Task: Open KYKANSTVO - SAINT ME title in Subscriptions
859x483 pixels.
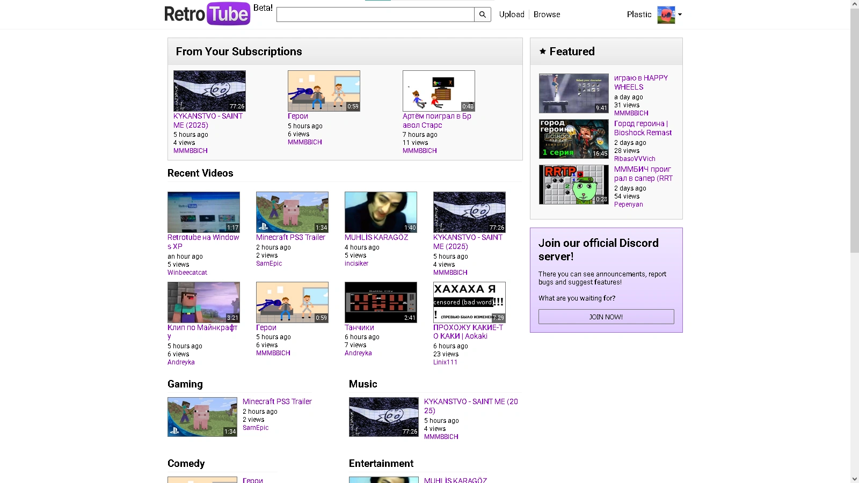Action: pyautogui.click(x=208, y=120)
